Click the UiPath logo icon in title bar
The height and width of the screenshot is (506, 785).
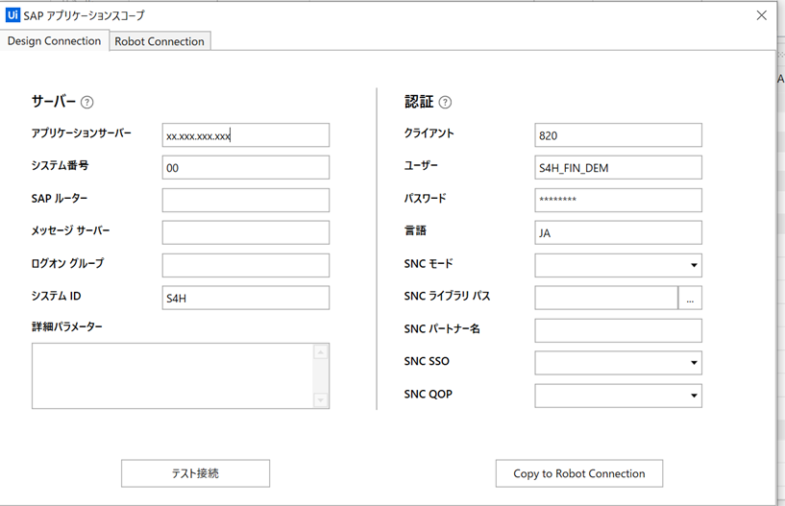[12, 15]
